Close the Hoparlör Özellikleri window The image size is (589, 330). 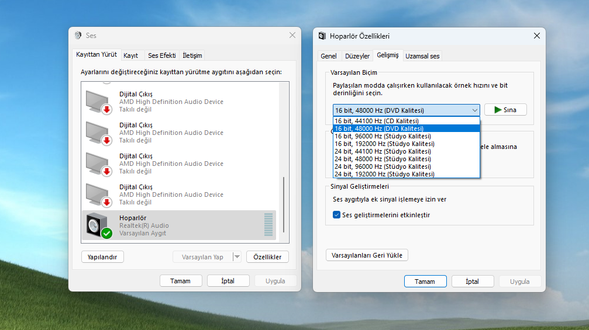(537, 36)
